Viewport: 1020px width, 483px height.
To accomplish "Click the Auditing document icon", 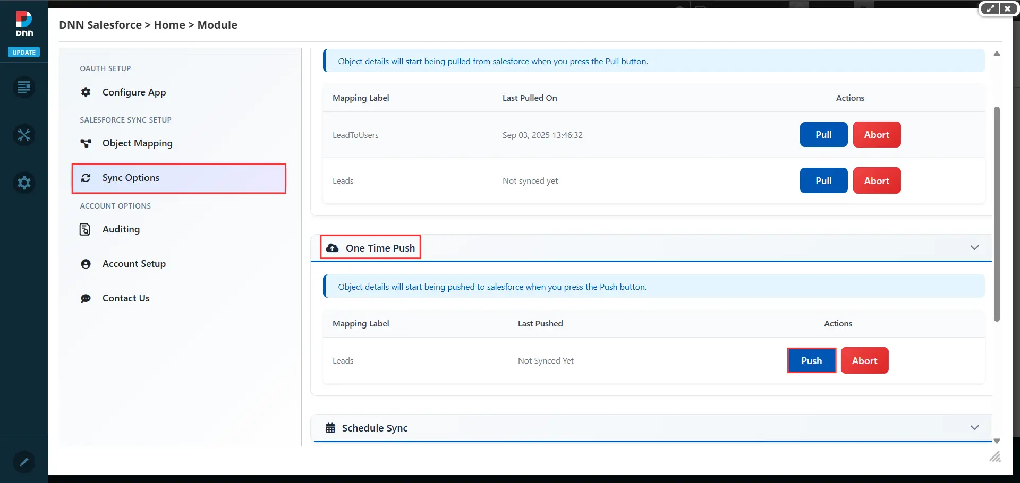I will (x=85, y=229).
